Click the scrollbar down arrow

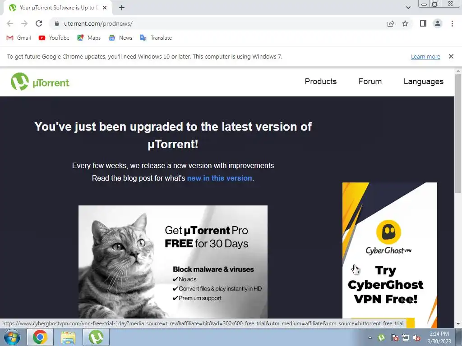point(458,324)
